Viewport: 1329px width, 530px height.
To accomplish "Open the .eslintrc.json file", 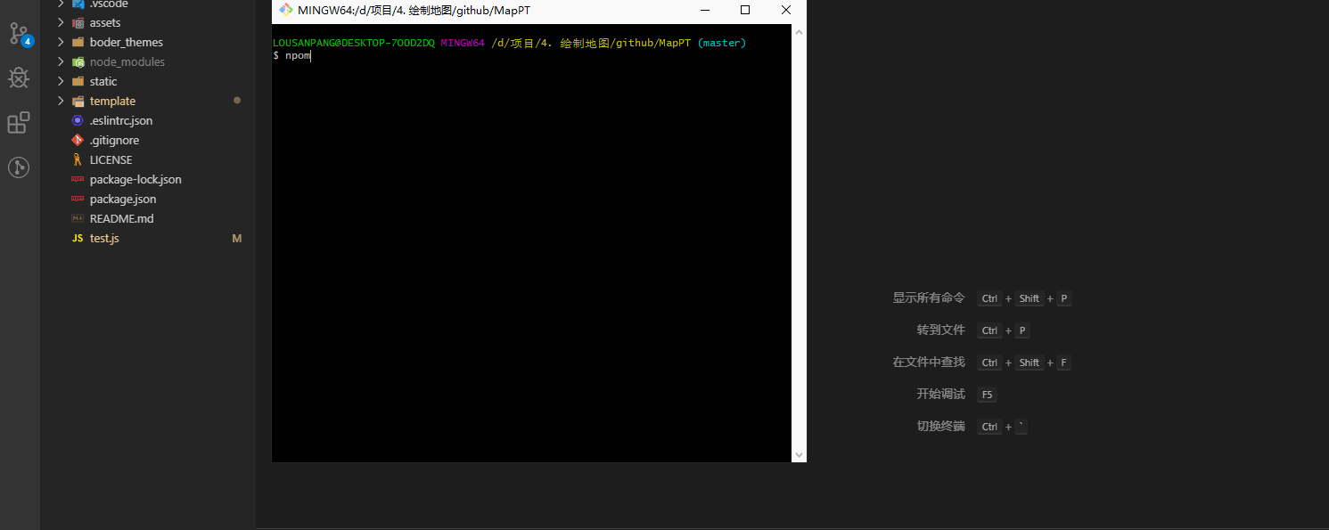I will coord(121,120).
